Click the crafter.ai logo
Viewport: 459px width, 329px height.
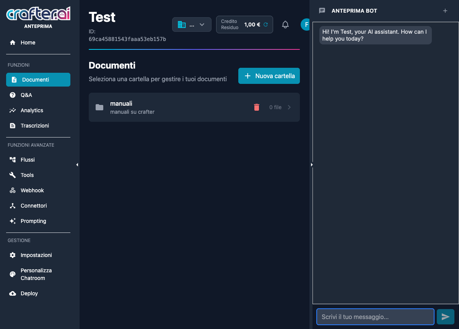click(38, 14)
